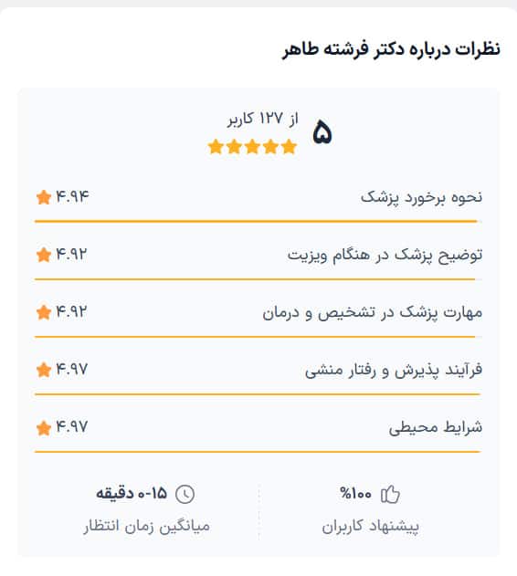Click توضیح پزشک در هنگام ویزیت label
Viewport: 517px width, 576px height.
point(385,255)
